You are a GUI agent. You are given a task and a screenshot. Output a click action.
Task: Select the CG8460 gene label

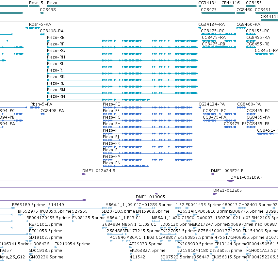coord(244,9)
